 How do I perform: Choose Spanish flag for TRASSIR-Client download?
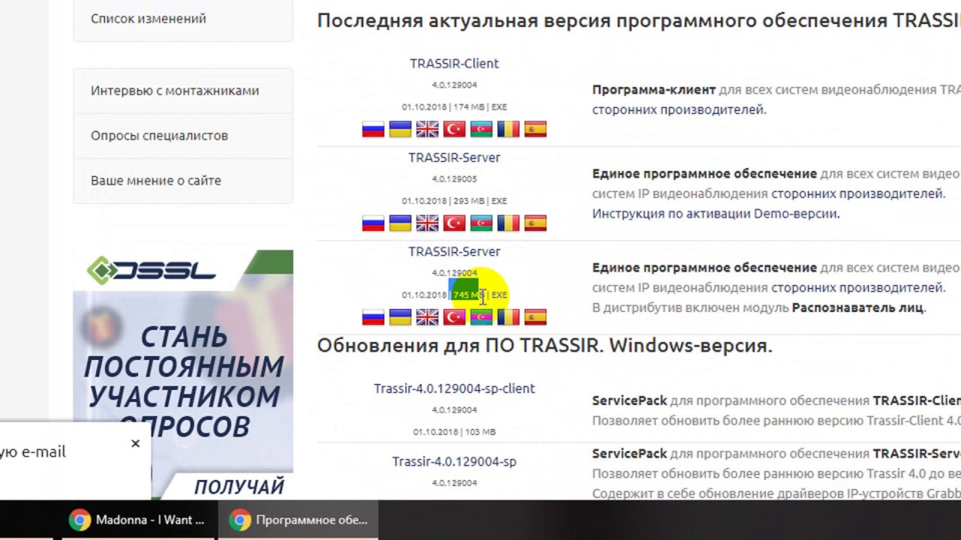tap(535, 129)
